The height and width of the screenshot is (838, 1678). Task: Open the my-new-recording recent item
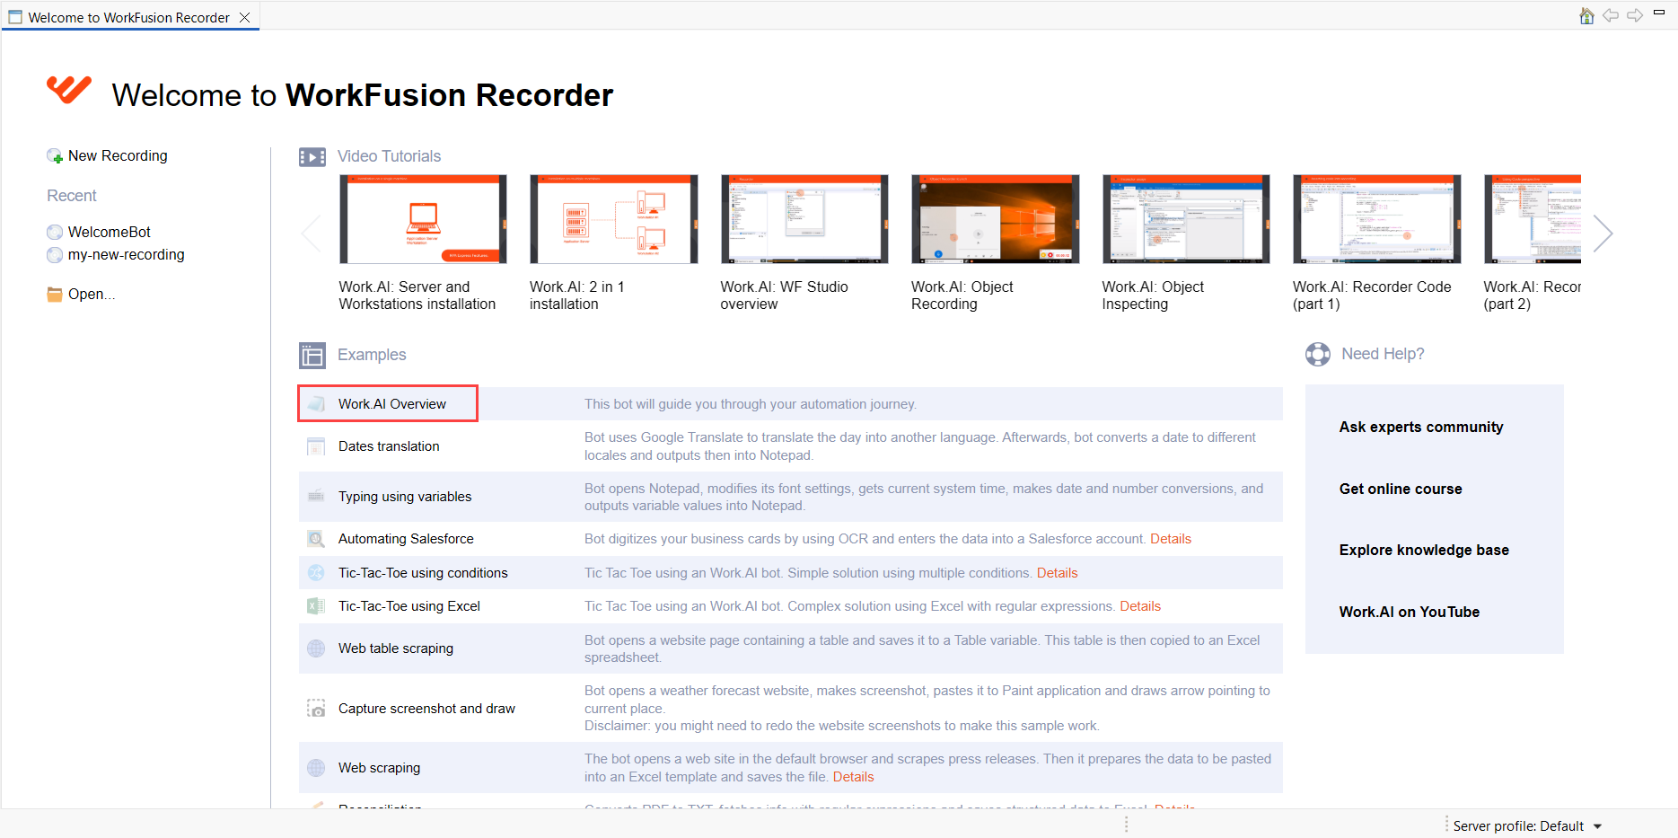click(x=126, y=254)
